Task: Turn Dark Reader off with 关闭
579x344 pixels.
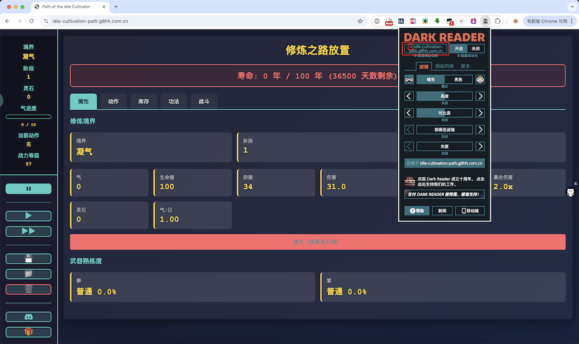Action: tap(475, 49)
